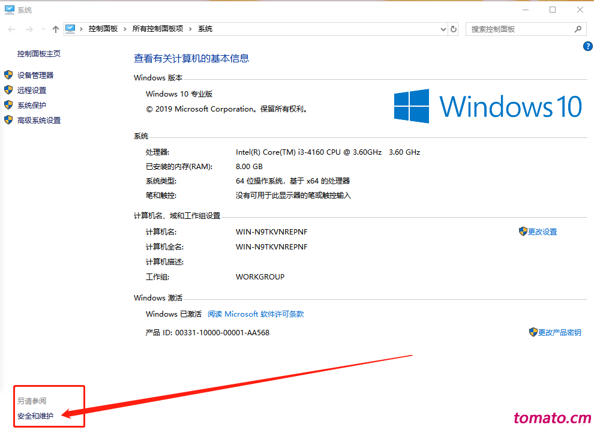
Task: Open 阅读 Microsoft 软件许可条款 link
Action: 256,314
